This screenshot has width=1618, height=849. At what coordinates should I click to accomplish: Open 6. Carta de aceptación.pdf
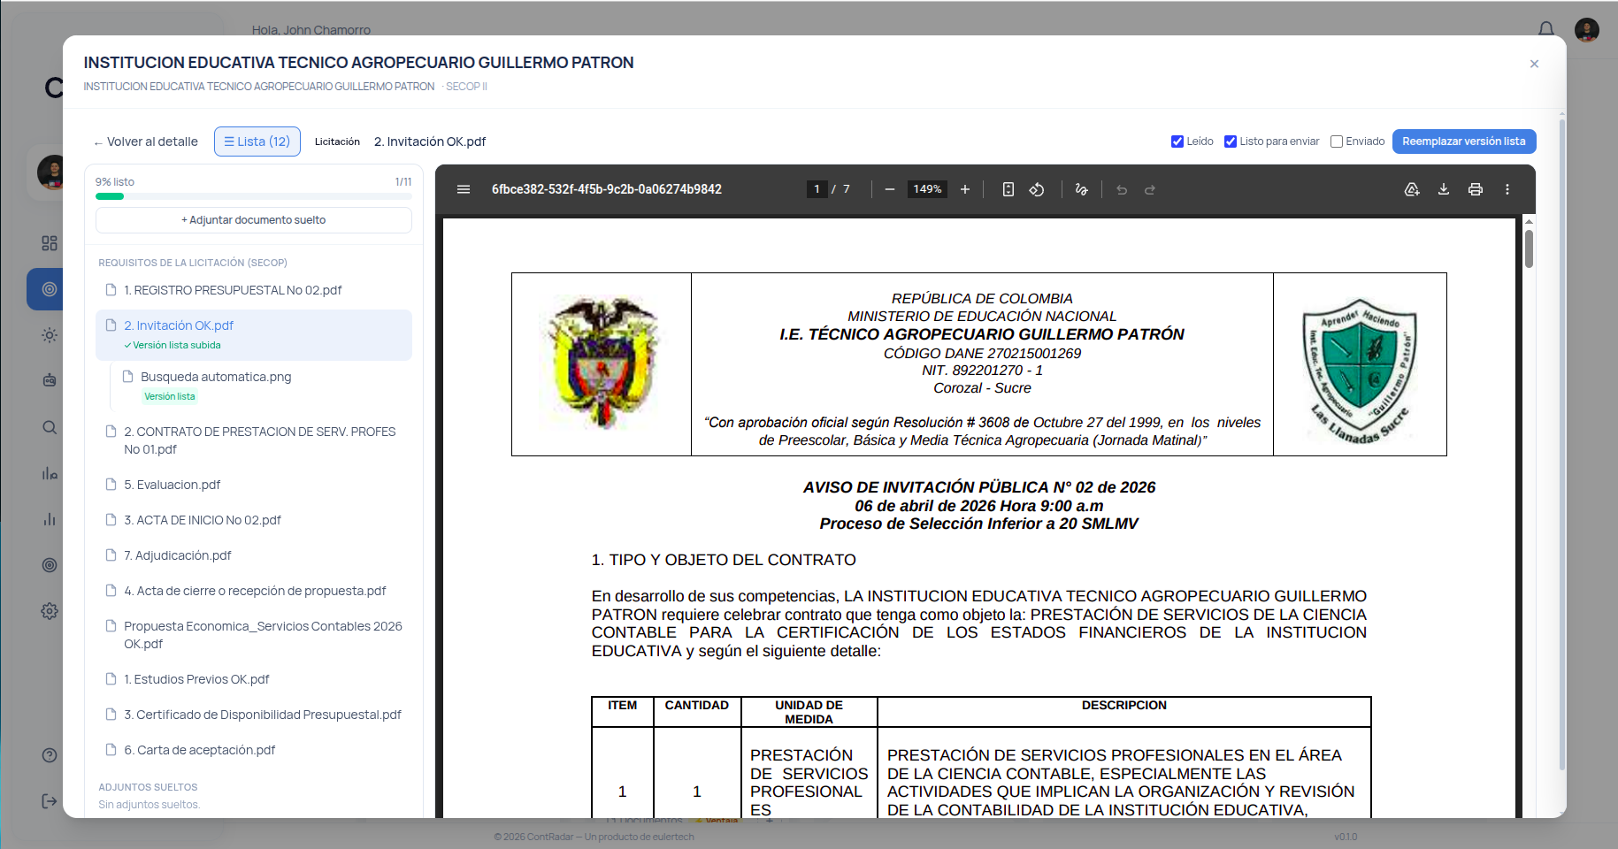[254, 750]
